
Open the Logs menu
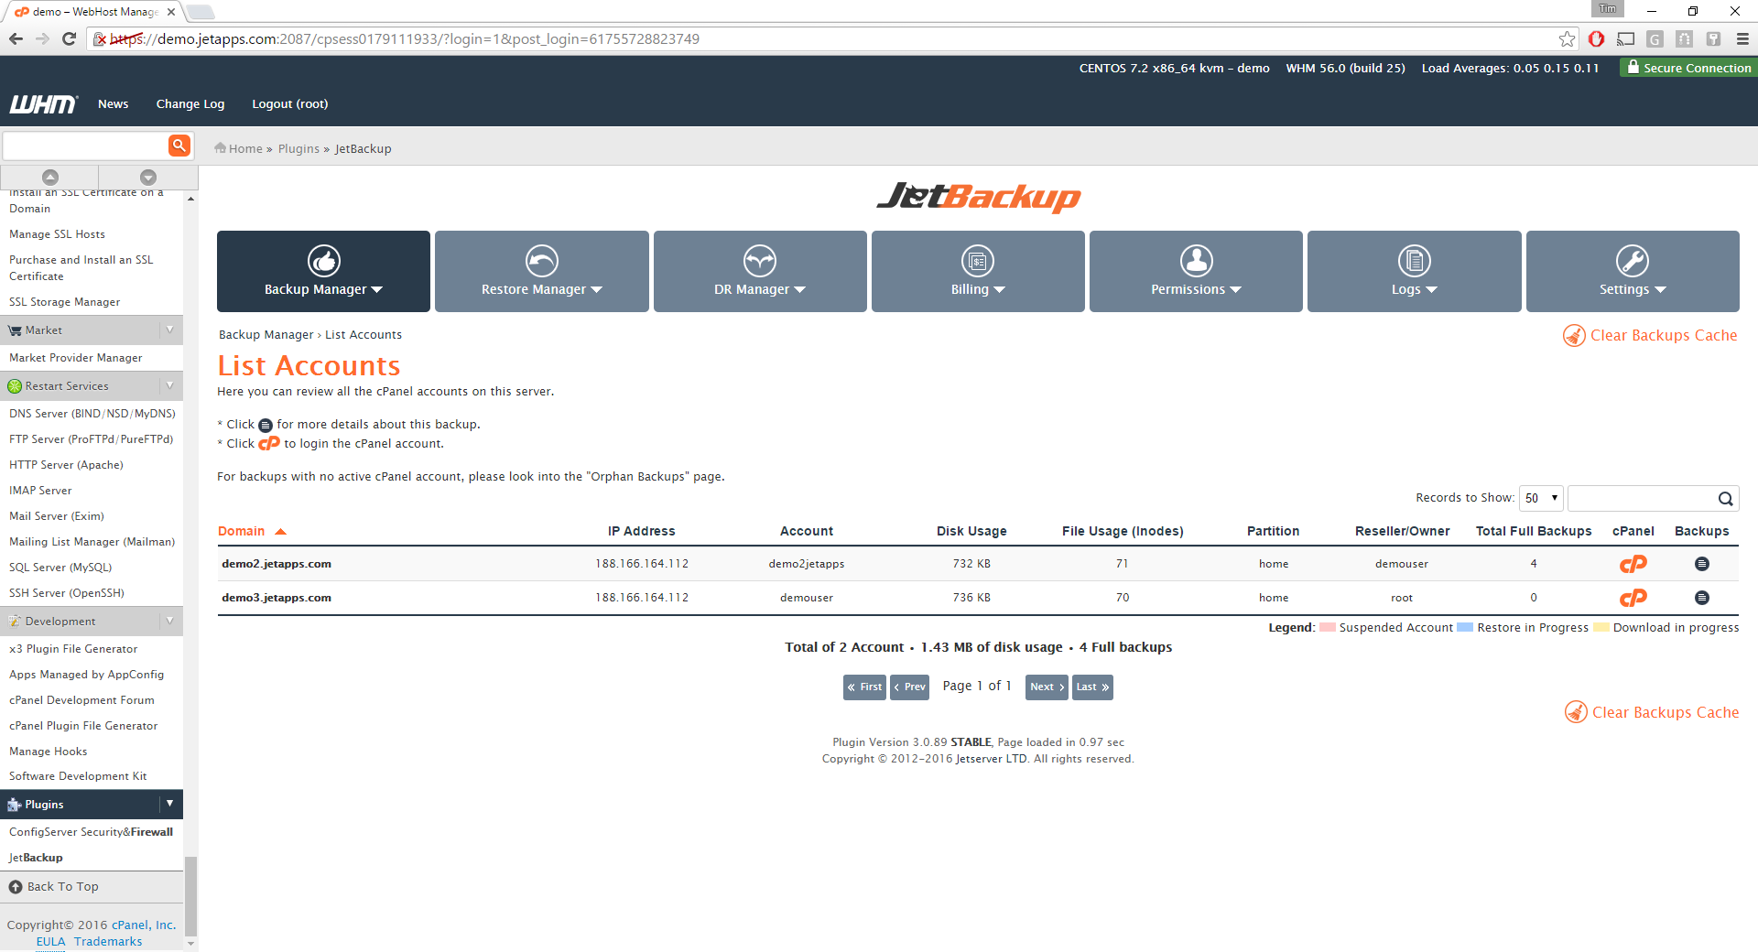pyautogui.click(x=1414, y=271)
